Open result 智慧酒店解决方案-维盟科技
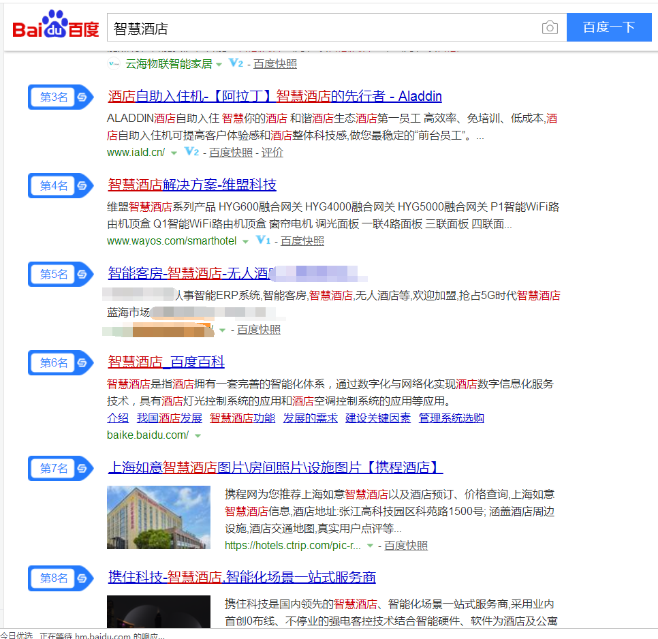This screenshot has width=658, height=639. (192, 185)
